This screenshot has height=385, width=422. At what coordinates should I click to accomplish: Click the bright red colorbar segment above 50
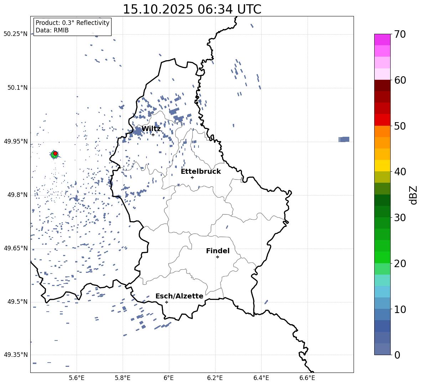382,120
